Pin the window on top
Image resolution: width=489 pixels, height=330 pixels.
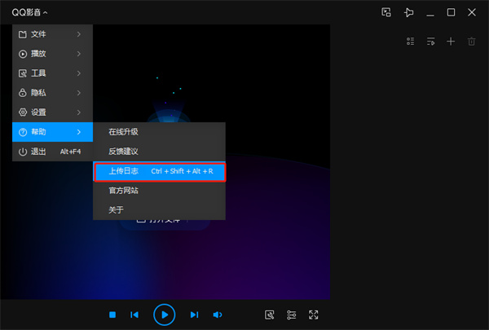[x=408, y=12]
